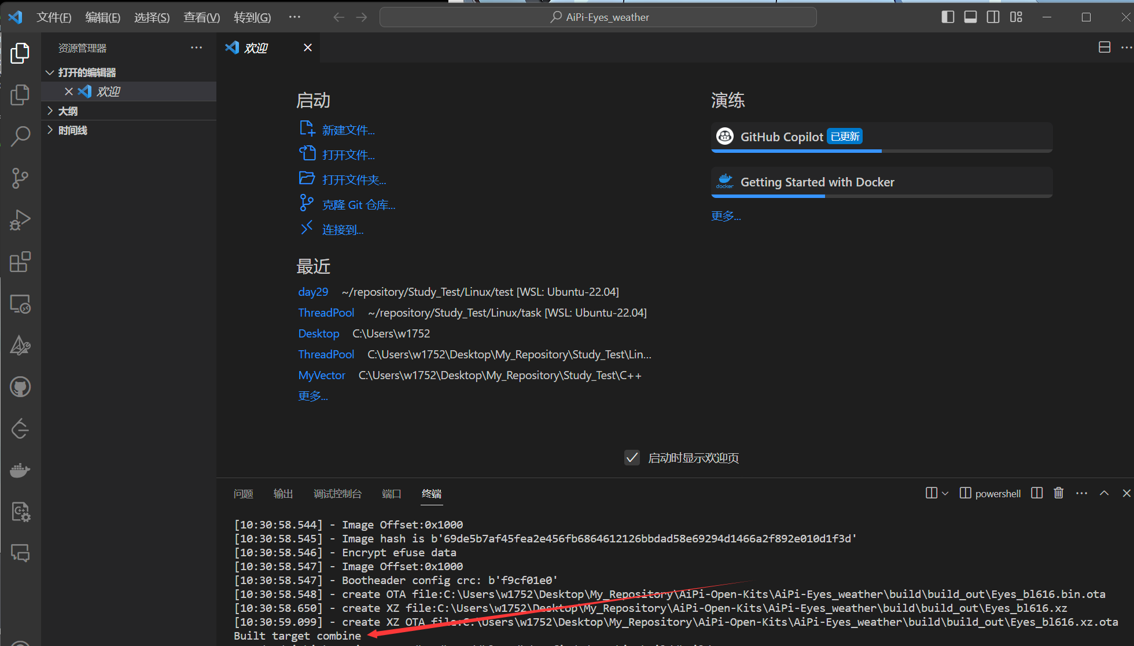Select the 终端 panel tab

click(432, 494)
